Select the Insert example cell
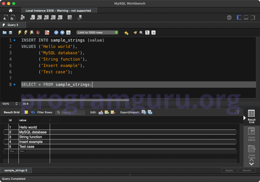This screenshot has width=260, height=182. pos(34,142)
